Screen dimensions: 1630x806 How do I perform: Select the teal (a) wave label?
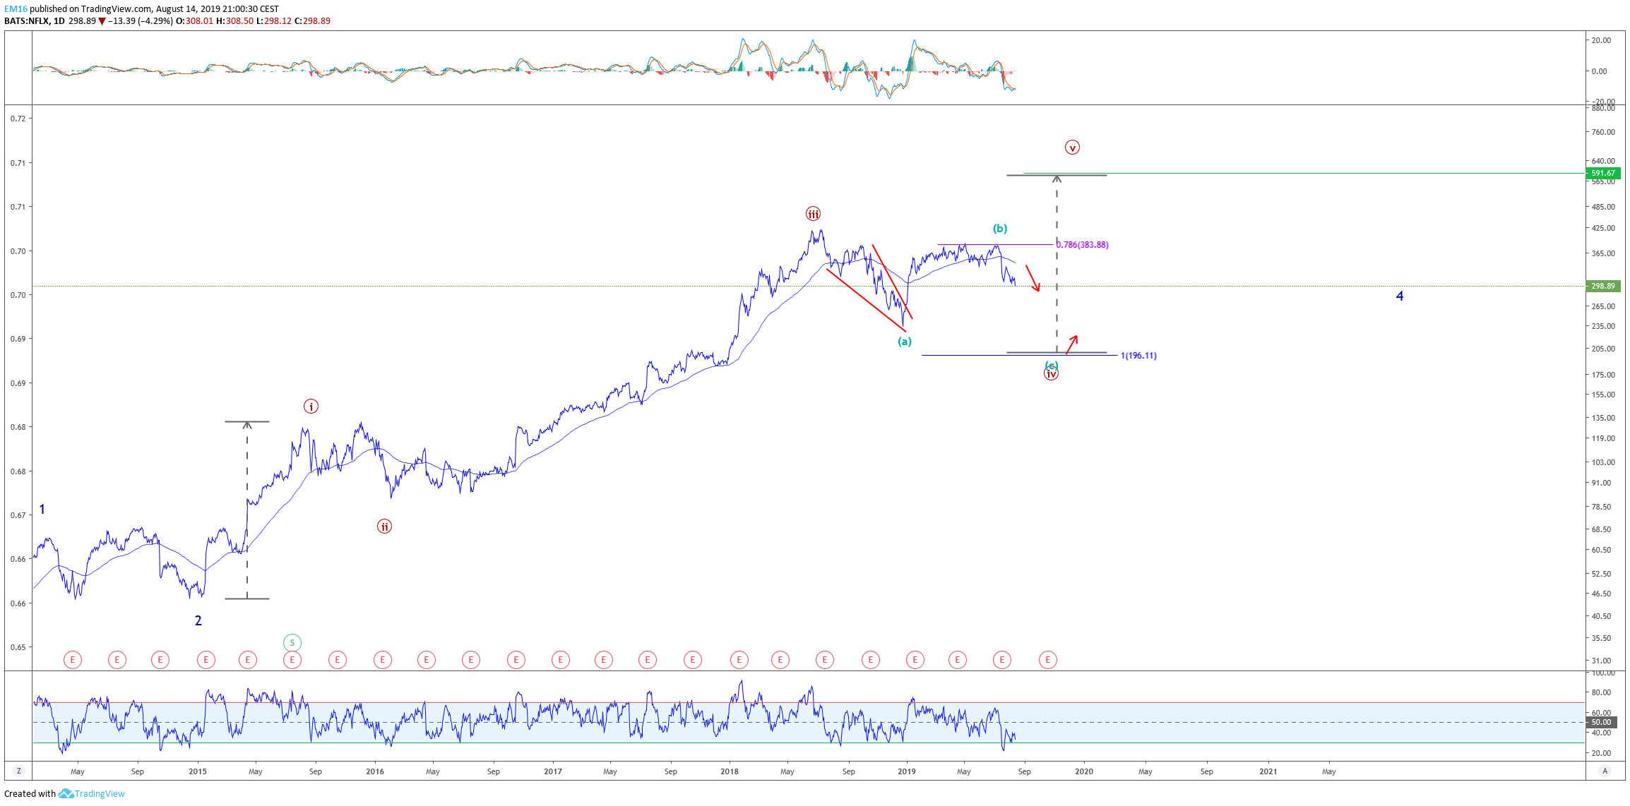click(905, 342)
